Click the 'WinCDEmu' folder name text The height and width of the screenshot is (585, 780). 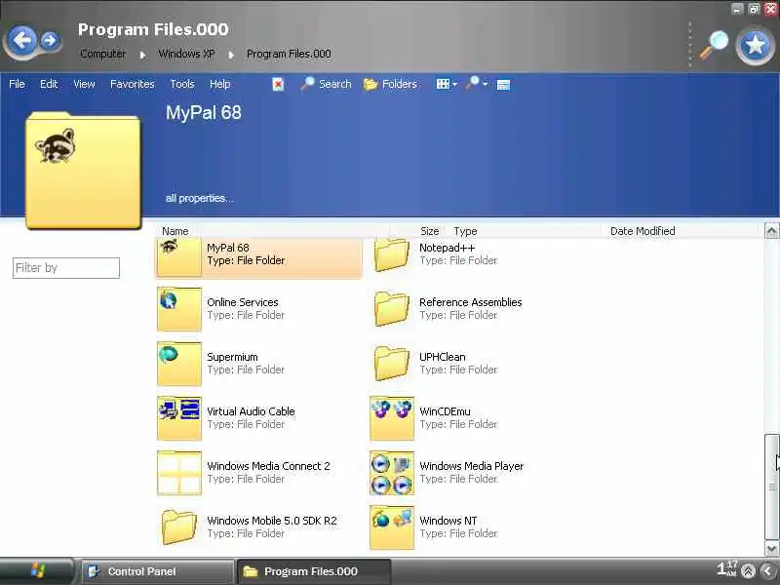coord(445,411)
